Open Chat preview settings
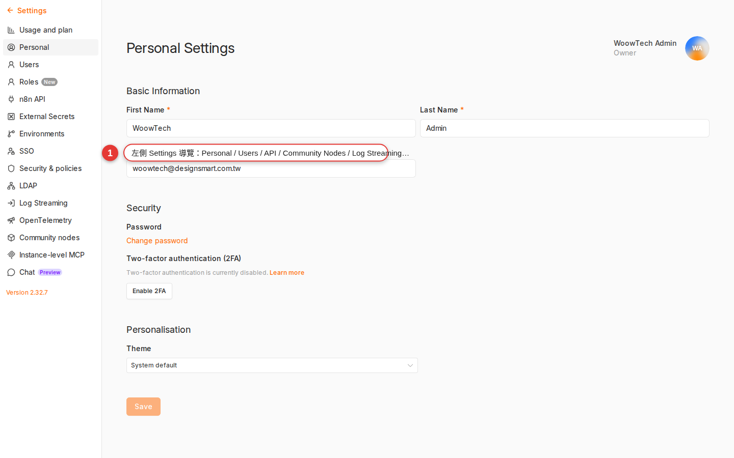This screenshot has width=734, height=458. 50,272
